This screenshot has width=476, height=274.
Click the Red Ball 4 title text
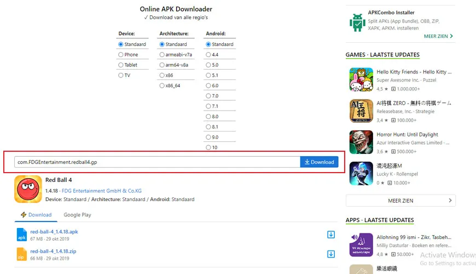coord(59,180)
